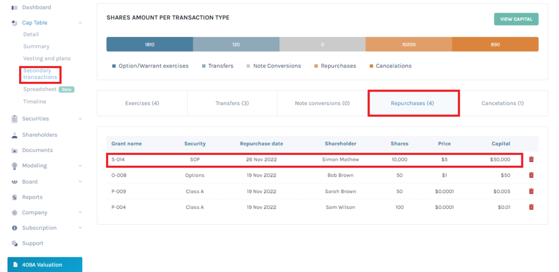Delete the P-009 repurchase with trash icon
Screen dimensions: 559x272
[x=531, y=191]
